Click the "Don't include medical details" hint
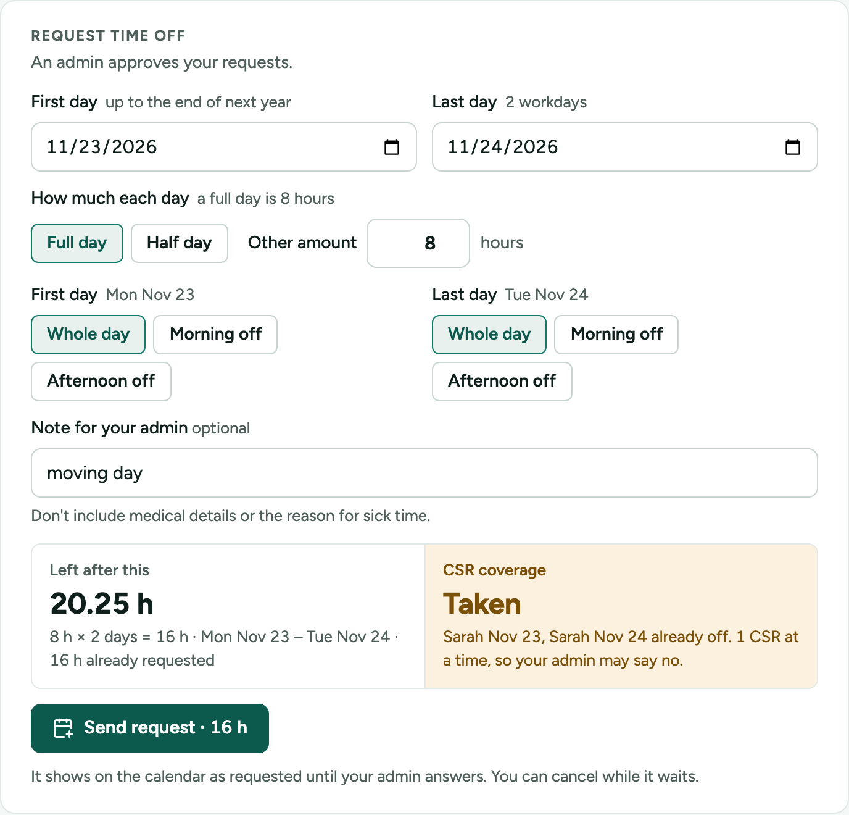Image resolution: width=849 pixels, height=815 pixels. (231, 516)
